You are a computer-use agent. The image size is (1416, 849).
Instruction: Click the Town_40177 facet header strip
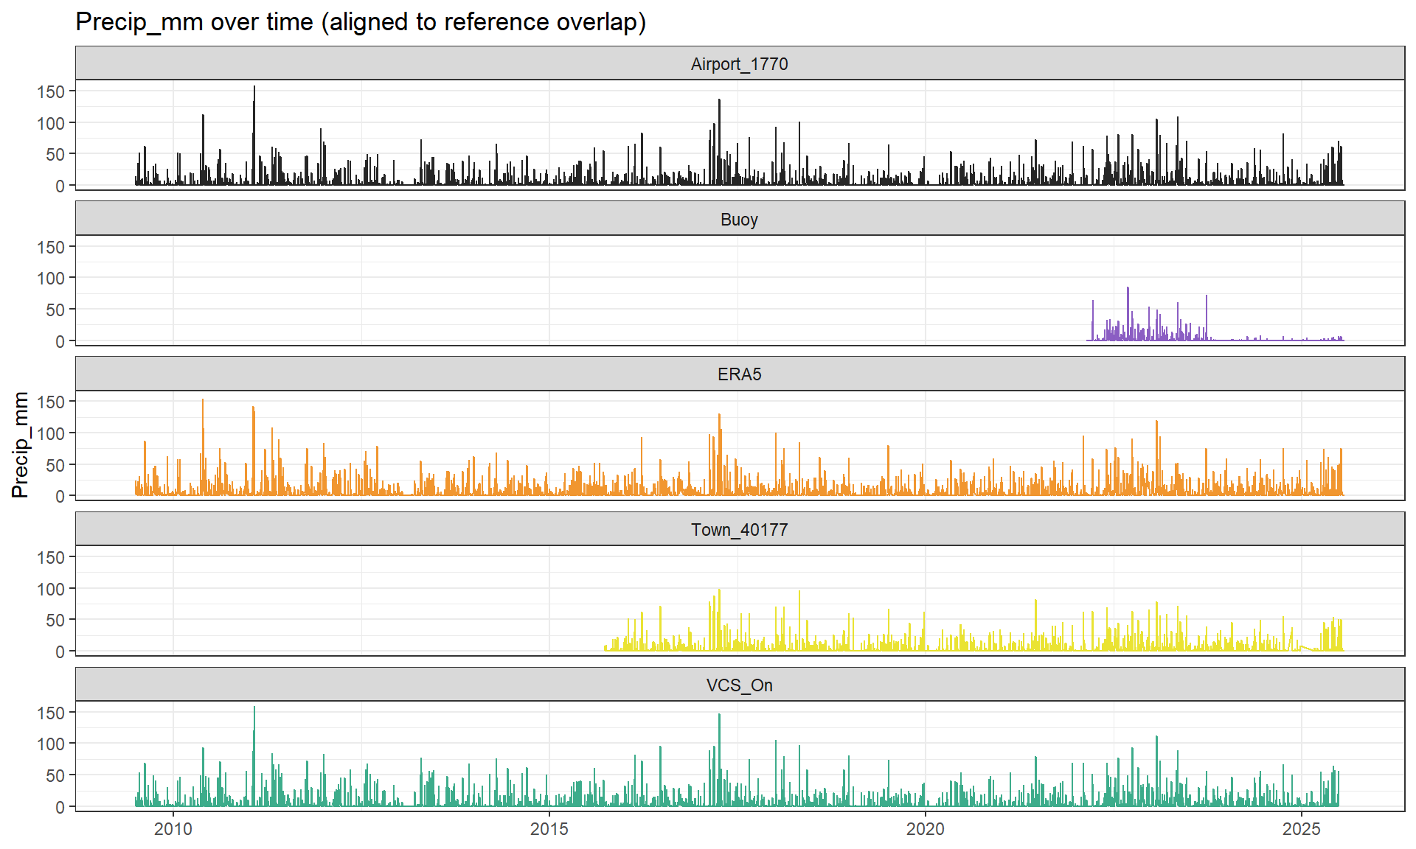click(739, 530)
